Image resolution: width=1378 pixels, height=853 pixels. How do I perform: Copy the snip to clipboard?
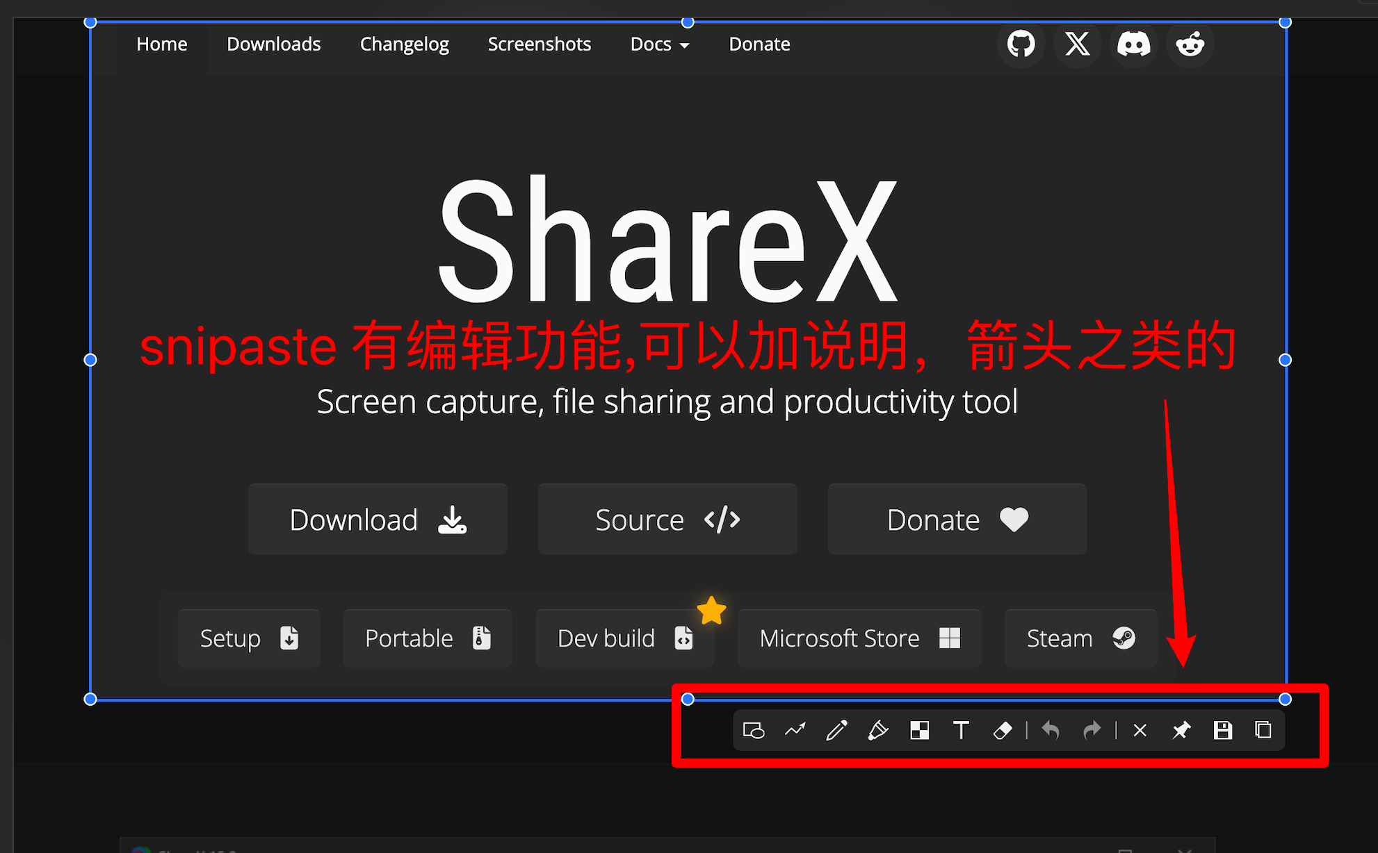pos(1263,730)
